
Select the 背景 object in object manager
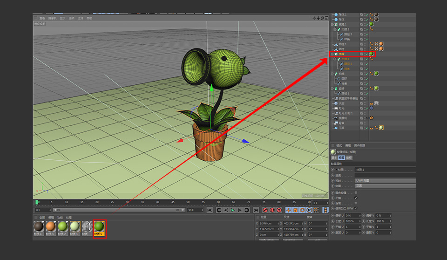coord(341,123)
